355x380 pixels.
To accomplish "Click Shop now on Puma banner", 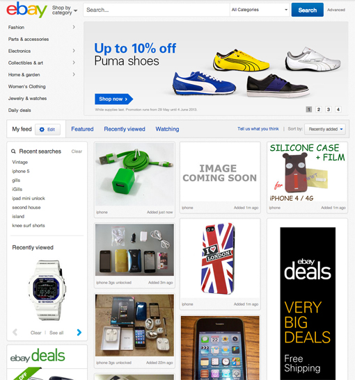I will pos(113,99).
